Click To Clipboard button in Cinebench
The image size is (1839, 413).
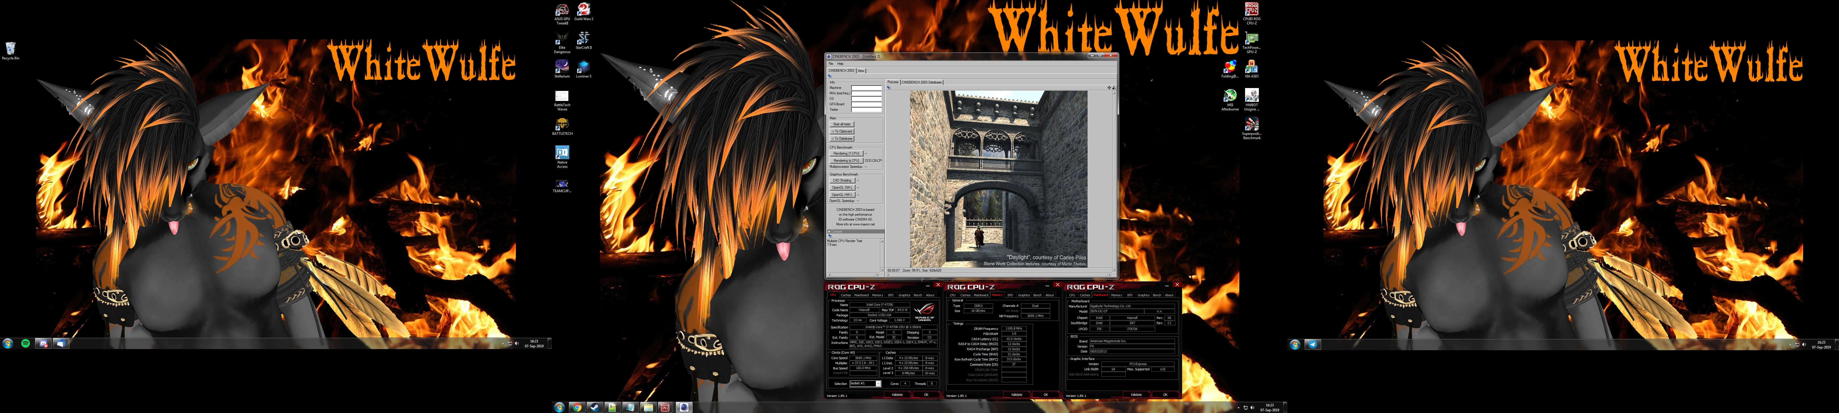point(842,131)
